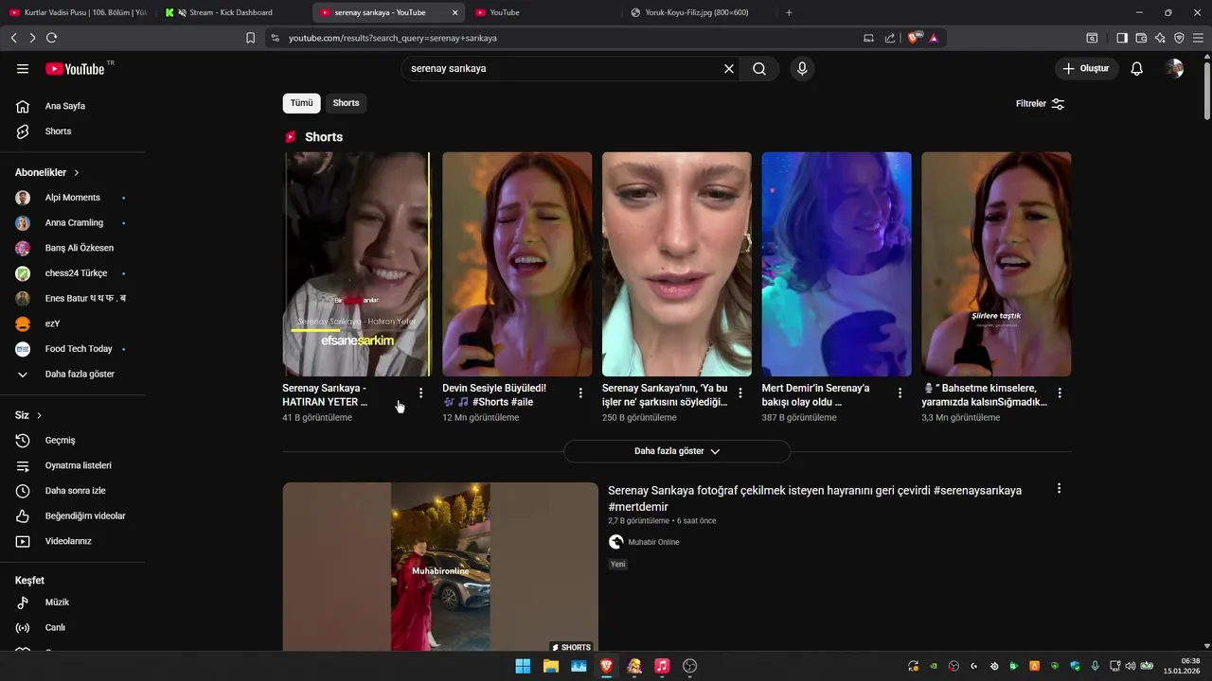Go back in browser history
Screen dimensions: 1212x681
click(13, 38)
